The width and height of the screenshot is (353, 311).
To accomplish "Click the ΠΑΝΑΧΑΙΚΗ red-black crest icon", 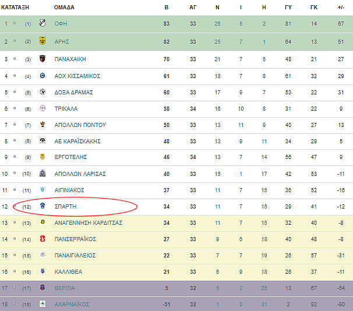I will point(43,58).
